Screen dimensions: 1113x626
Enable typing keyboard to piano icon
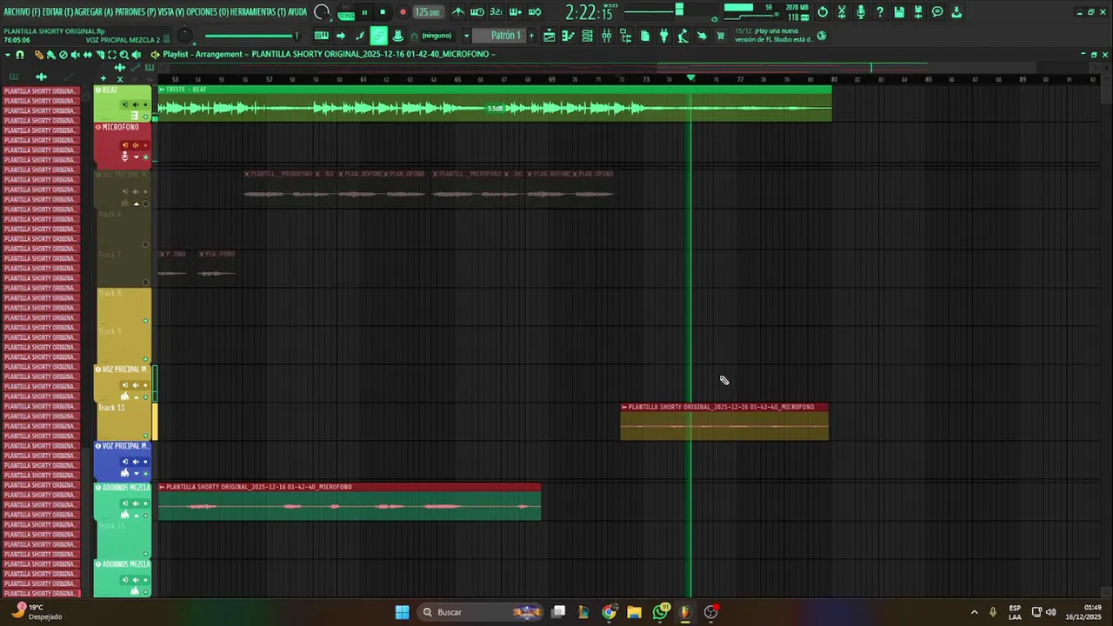click(321, 36)
